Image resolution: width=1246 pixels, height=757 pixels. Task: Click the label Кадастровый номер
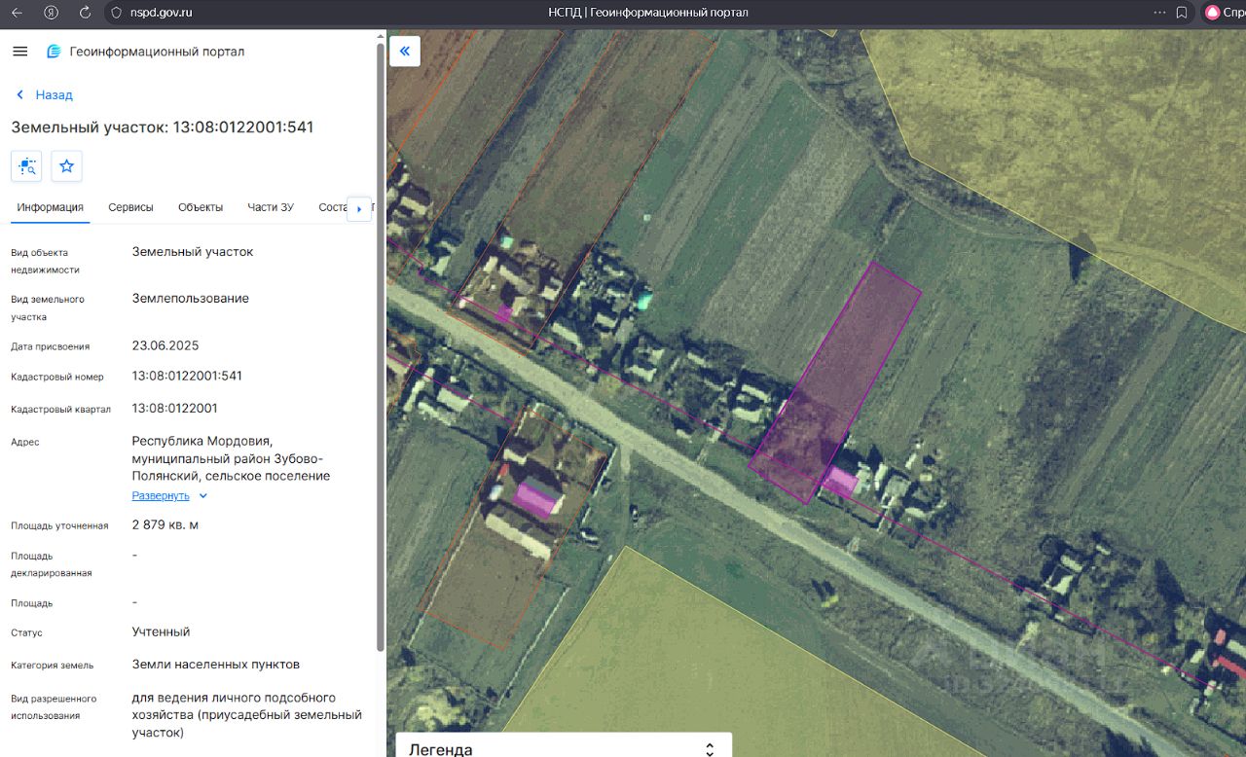click(57, 377)
